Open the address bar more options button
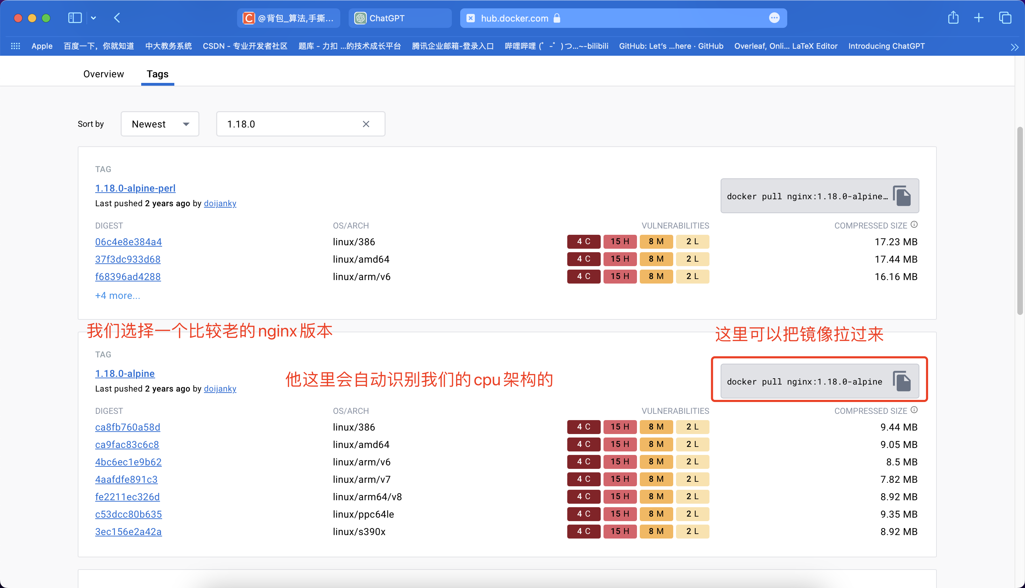Screen dimensions: 1025x588 coord(774,18)
